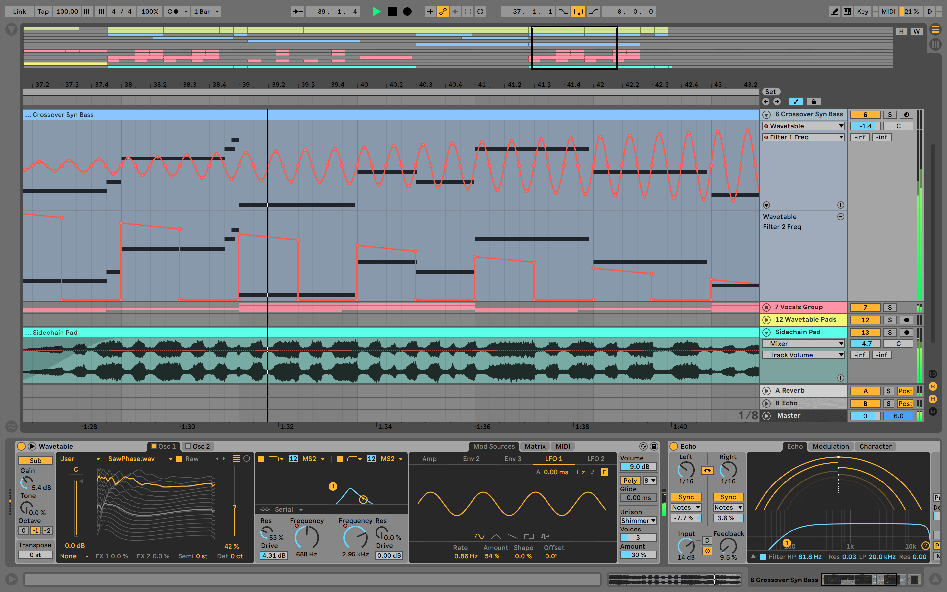This screenshot has height=592, width=947.
Task: Click the Key button in top toolbar
Action: tap(862, 10)
